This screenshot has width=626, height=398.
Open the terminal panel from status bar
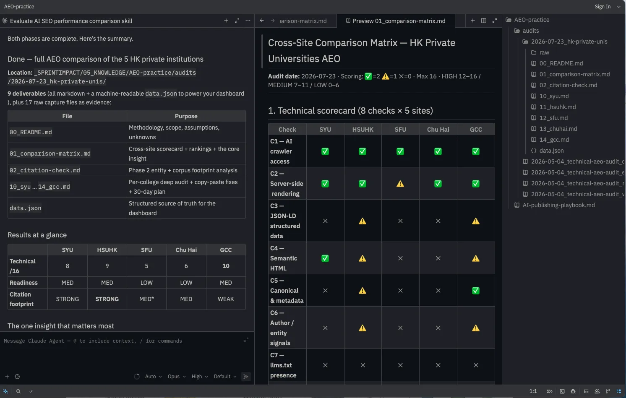[x=562, y=391]
